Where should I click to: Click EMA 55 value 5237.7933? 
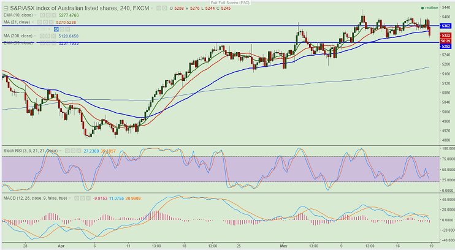[x=69, y=44]
